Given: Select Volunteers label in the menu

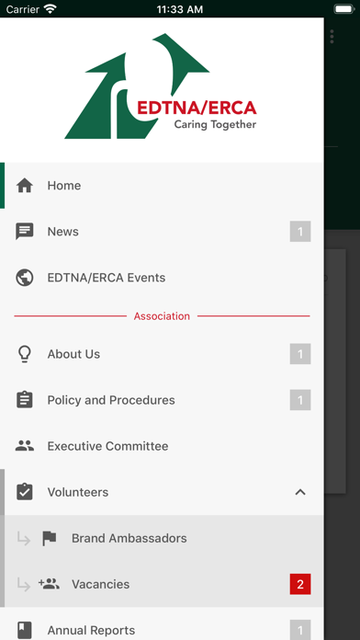Looking at the screenshot, I should tap(78, 492).
